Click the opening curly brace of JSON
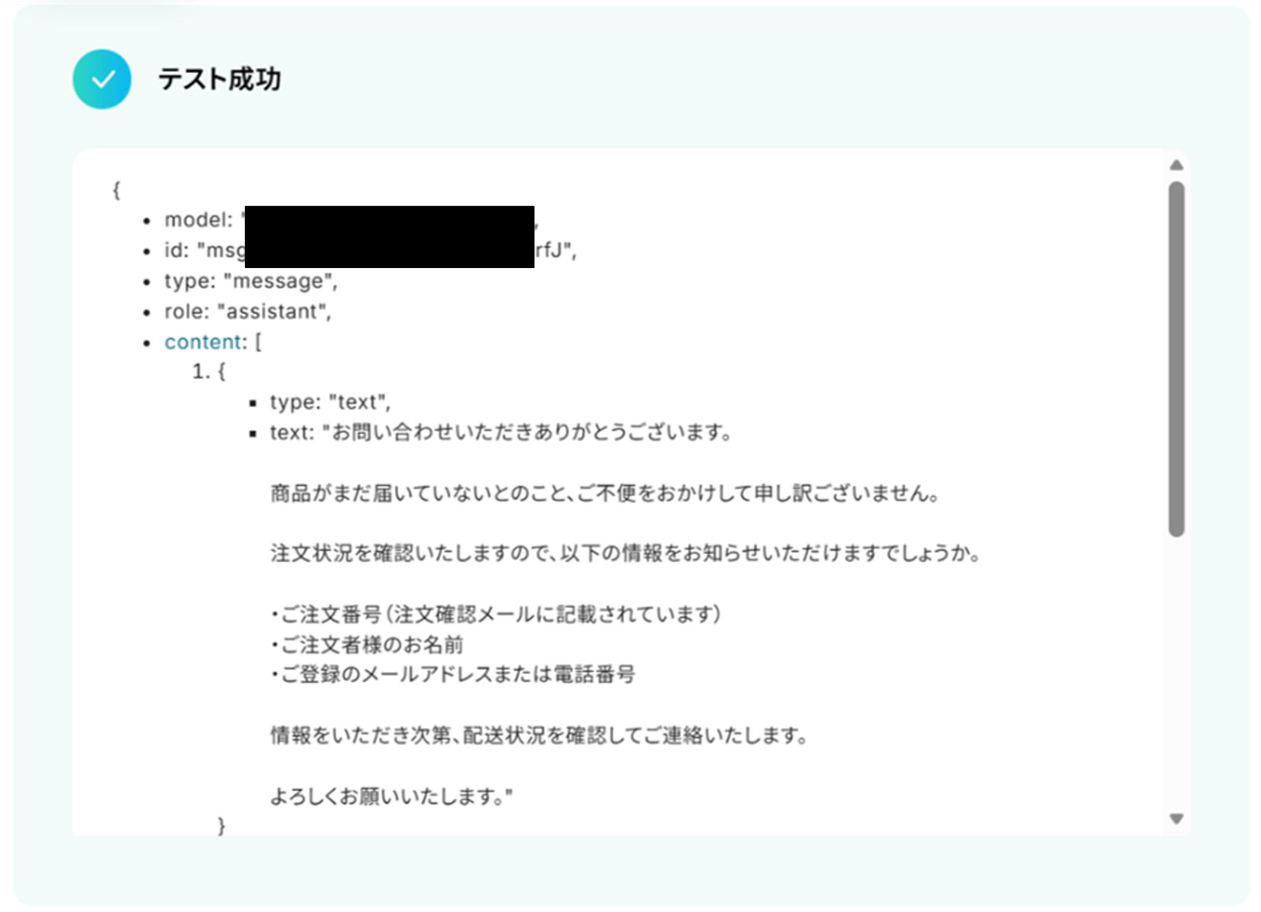 116,190
